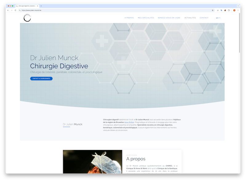Click the circular site logo
This screenshot has height=181, width=246.
pos(27,18)
